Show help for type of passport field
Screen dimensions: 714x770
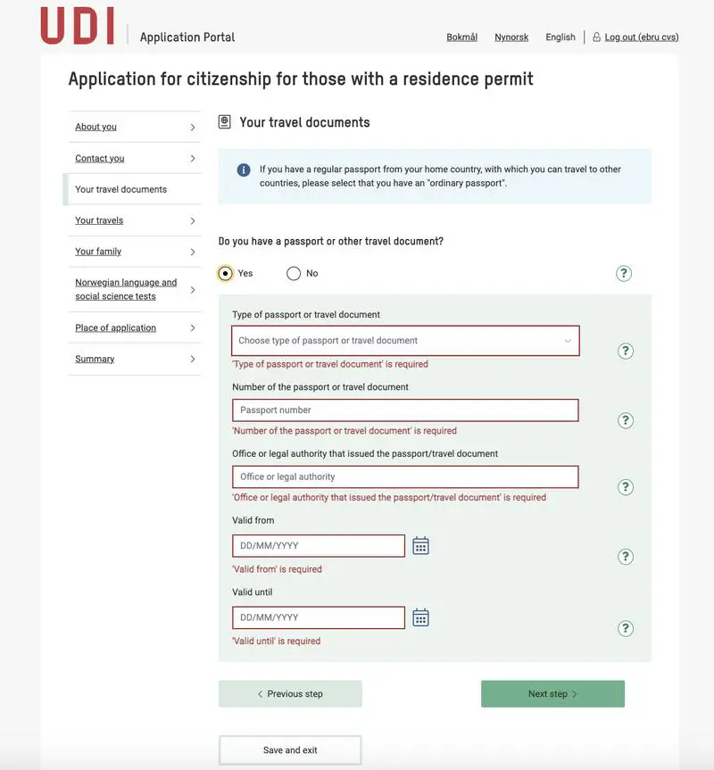pyautogui.click(x=626, y=351)
